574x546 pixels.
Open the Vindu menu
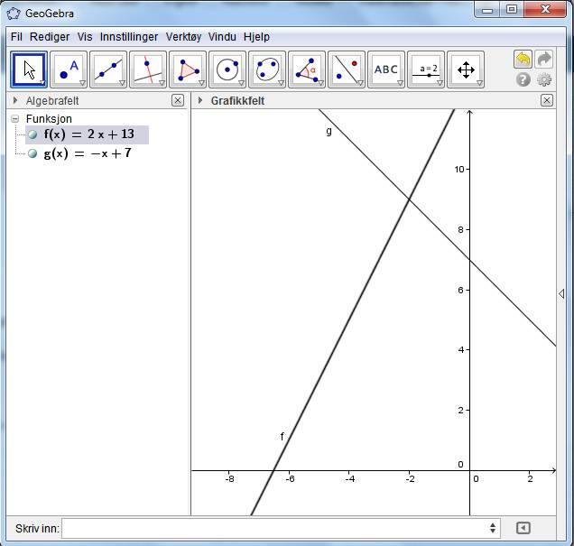(x=222, y=37)
